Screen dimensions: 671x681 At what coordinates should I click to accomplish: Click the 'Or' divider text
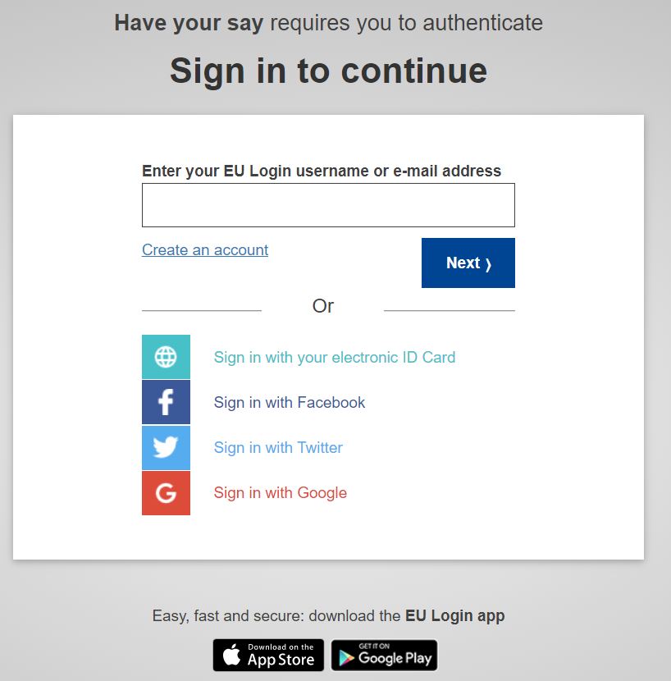(x=323, y=306)
